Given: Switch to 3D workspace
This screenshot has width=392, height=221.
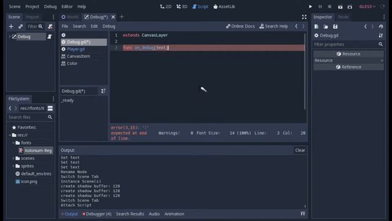Looking at the screenshot, I should pos(182,7).
